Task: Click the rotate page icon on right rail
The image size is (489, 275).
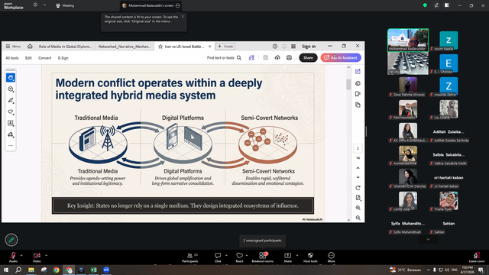Action: click(x=358, y=188)
